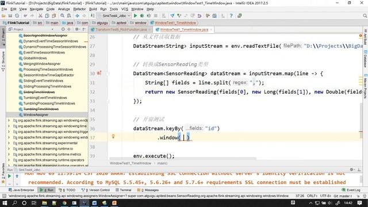
Task: Open the Messages tool window
Action: 148,190
